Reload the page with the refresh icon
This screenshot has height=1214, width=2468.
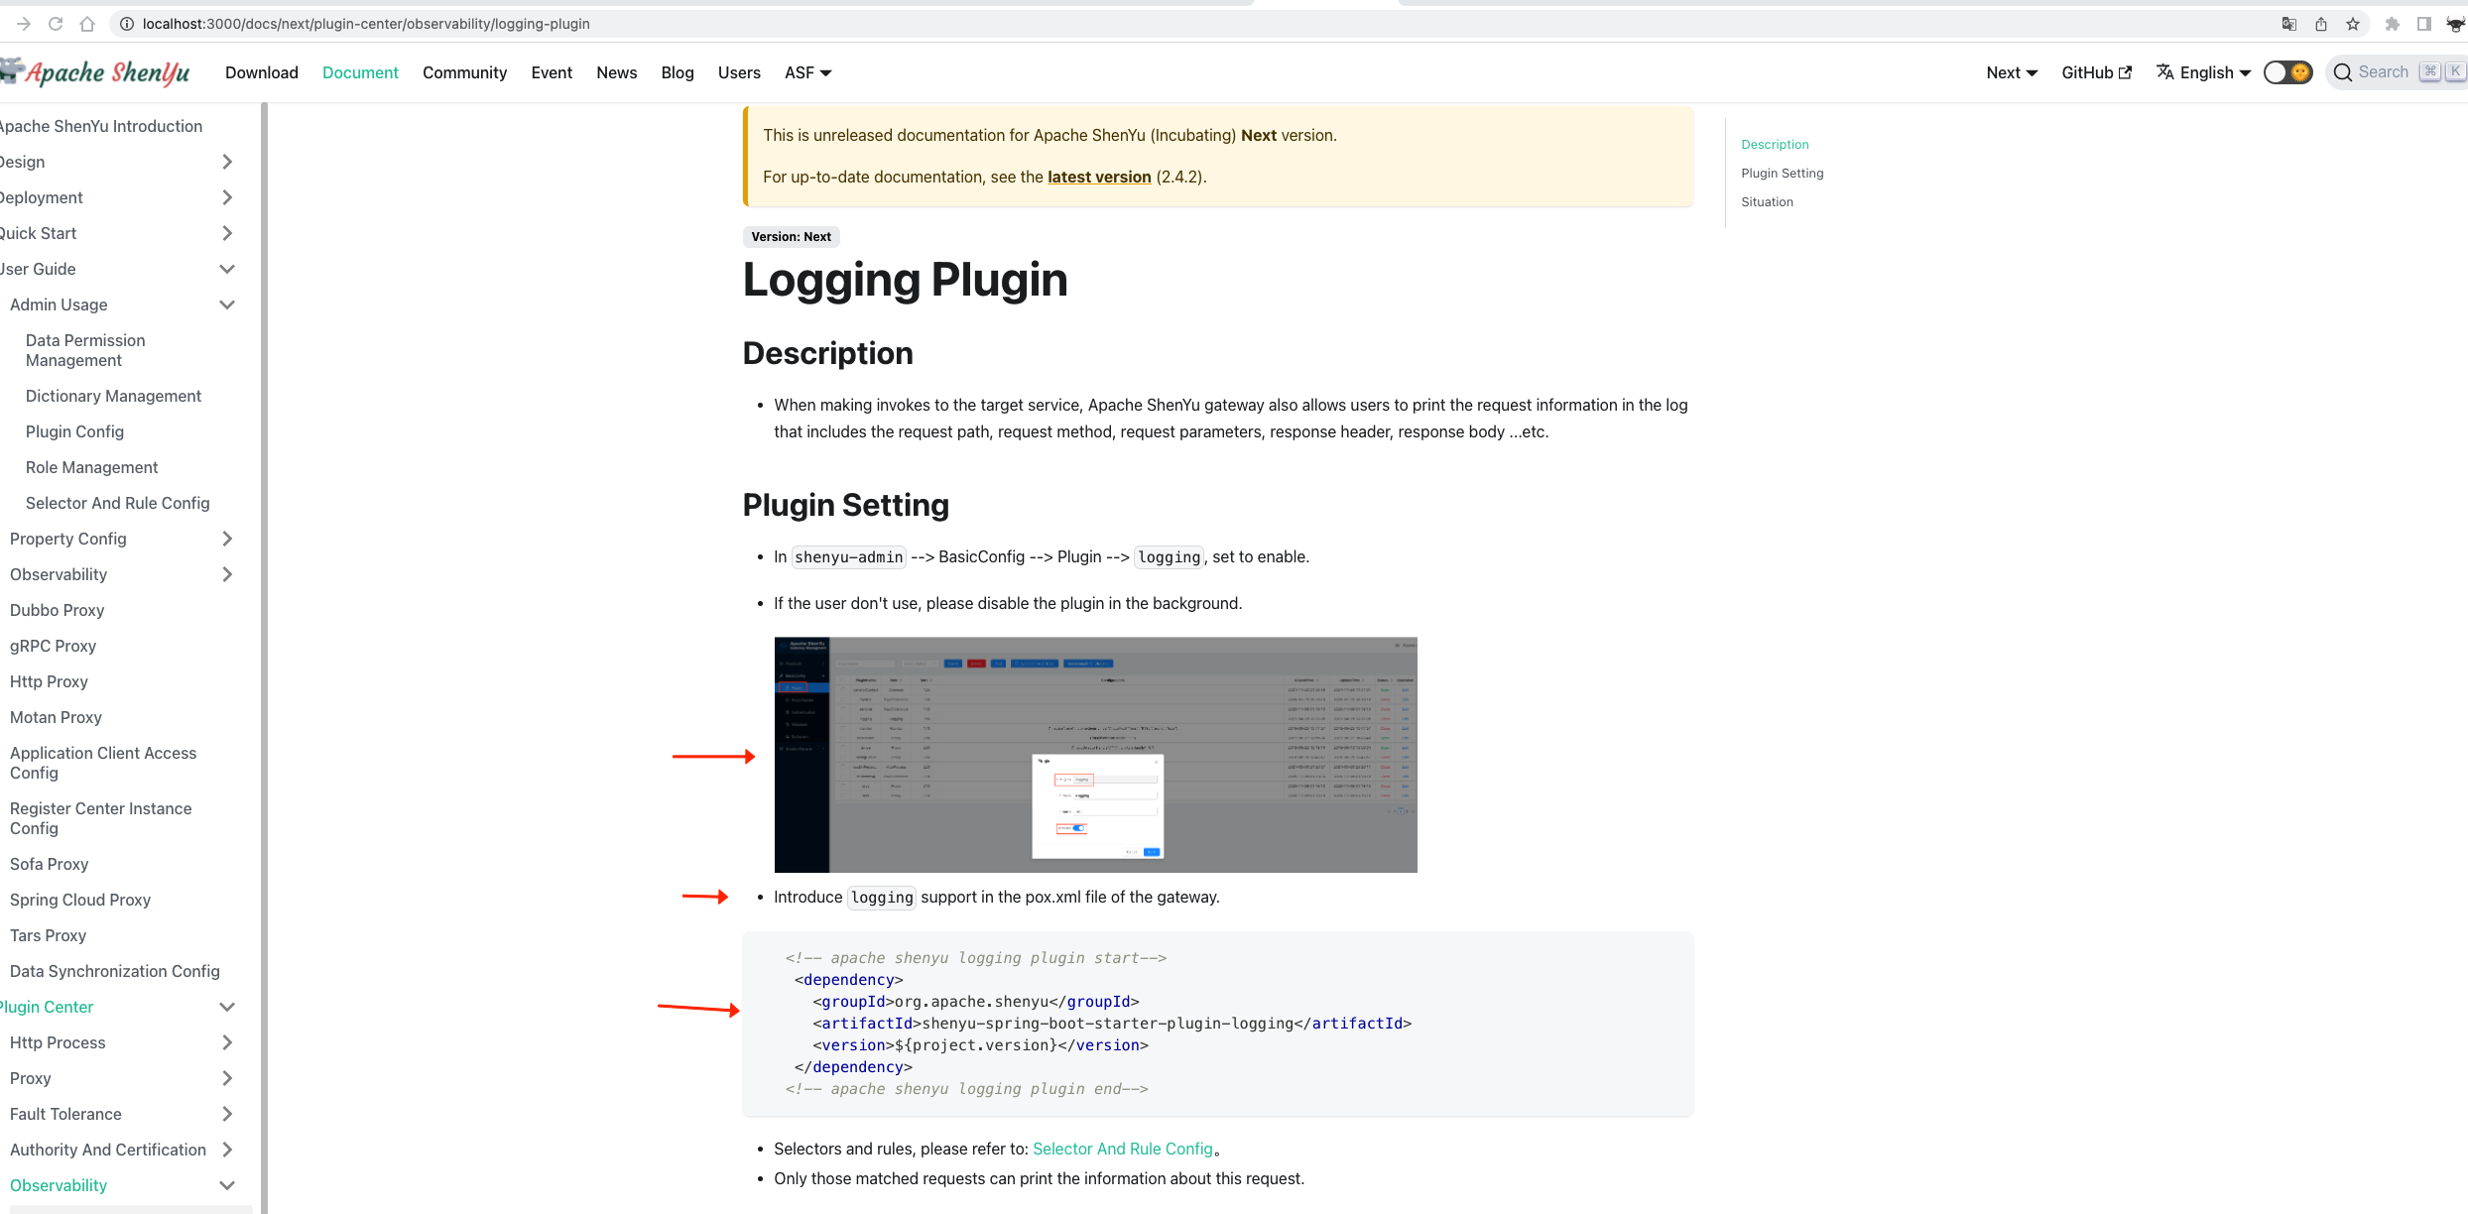56,24
